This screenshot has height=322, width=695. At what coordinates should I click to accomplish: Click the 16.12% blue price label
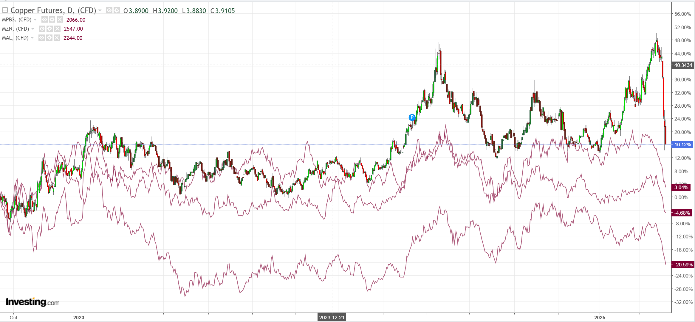[x=682, y=144]
